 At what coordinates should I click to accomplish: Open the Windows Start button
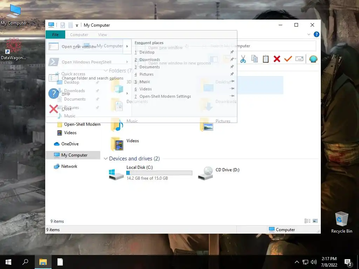[x=8, y=262]
